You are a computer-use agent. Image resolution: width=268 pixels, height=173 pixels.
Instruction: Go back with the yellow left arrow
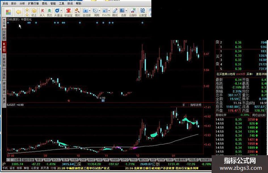point(18,12)
